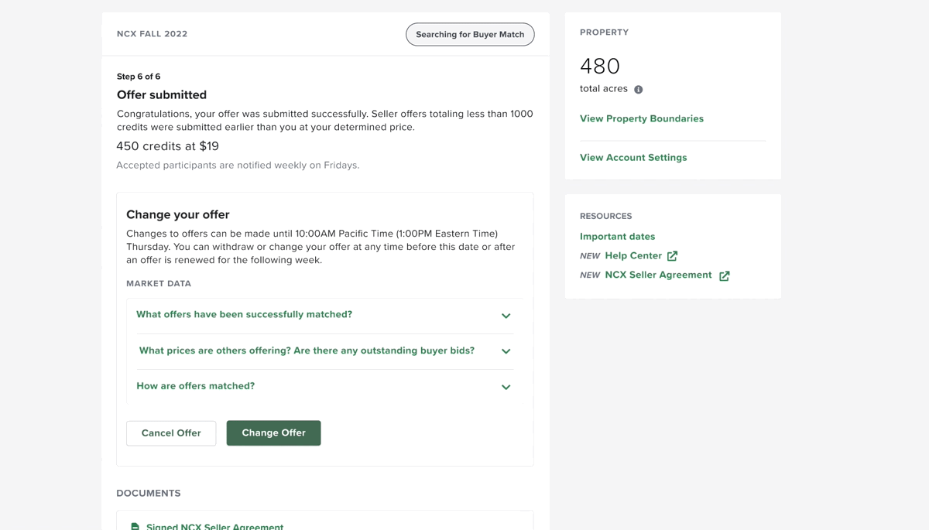929x530 pixels.
Task: Open Important dates resource link
Action: [x=617, y=237]
